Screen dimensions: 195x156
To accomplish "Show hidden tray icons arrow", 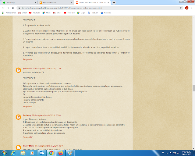I will pos(167,153).
